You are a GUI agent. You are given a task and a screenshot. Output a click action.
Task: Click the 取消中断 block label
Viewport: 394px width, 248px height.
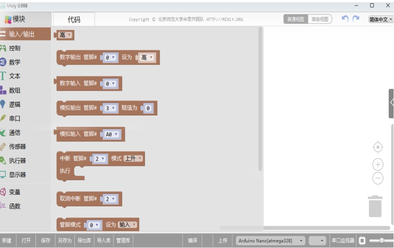coord(70,198)
